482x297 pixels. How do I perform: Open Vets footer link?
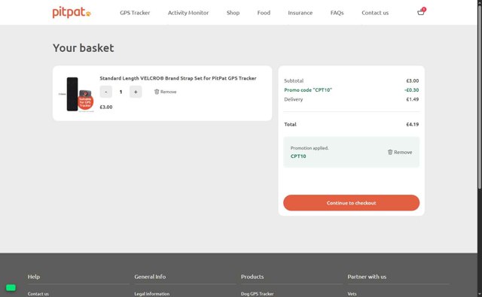coord(352,294)
